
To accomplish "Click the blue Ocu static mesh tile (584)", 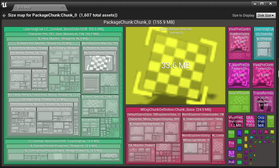I will (260, 121).
